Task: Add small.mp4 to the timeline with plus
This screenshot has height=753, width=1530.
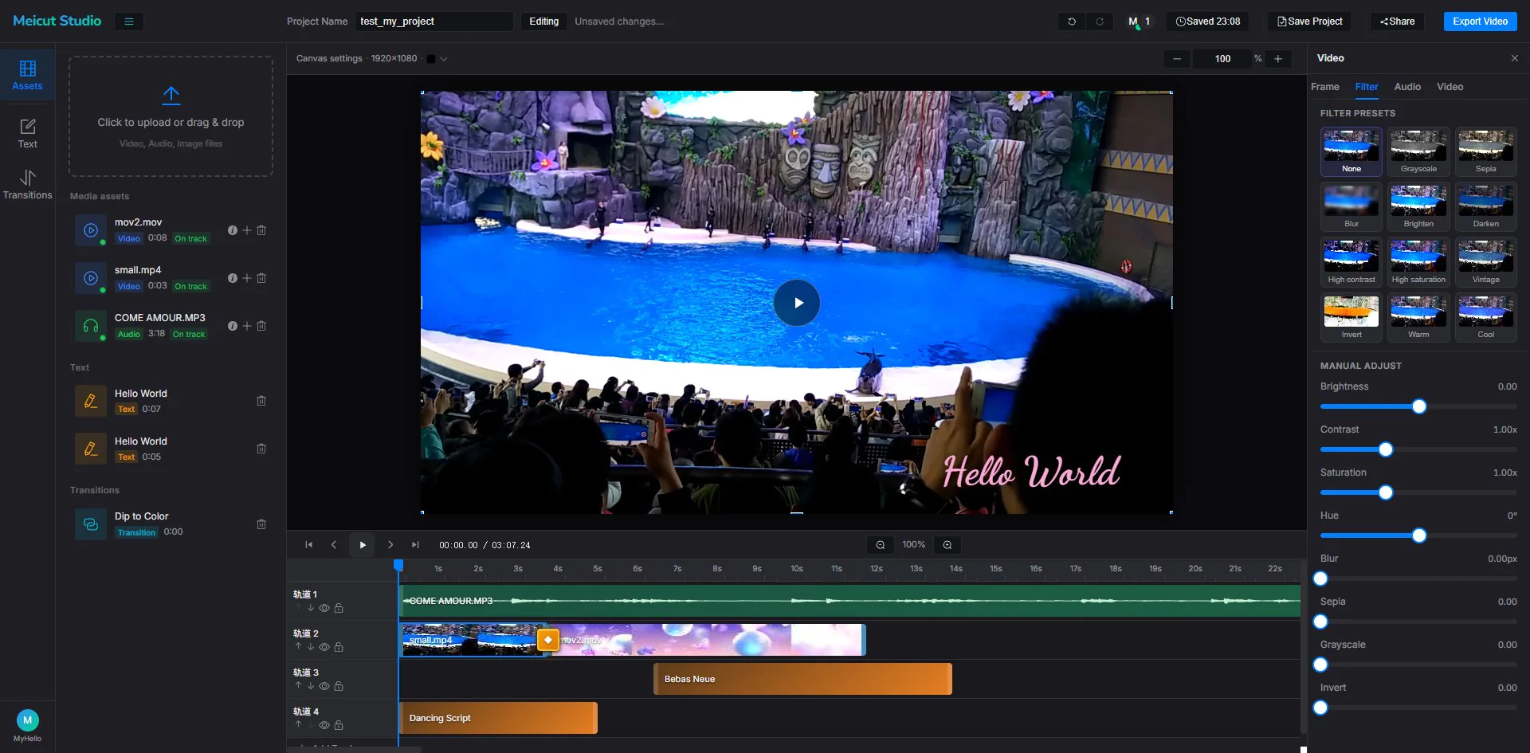Action: coord(247,278)
